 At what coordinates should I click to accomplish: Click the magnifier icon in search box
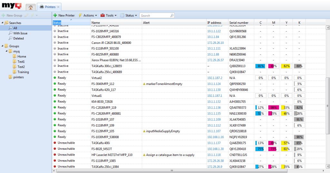[172, 15]
